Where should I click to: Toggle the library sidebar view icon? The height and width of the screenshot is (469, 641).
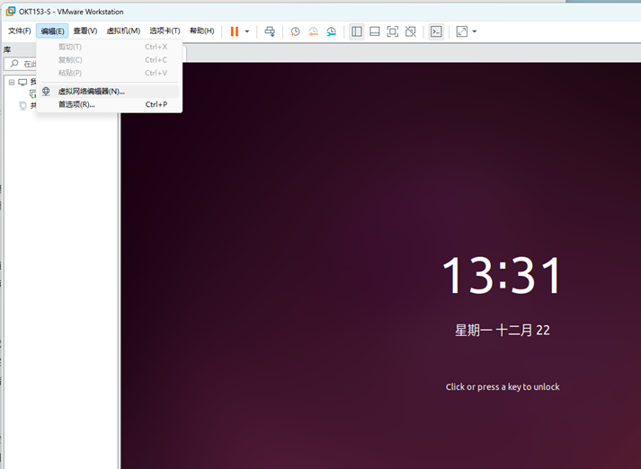click(357, 31)
